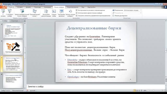Click 'Слайд 7 из 13' status indicator
This screenshot has height=94, width=167.
point(5,91)
